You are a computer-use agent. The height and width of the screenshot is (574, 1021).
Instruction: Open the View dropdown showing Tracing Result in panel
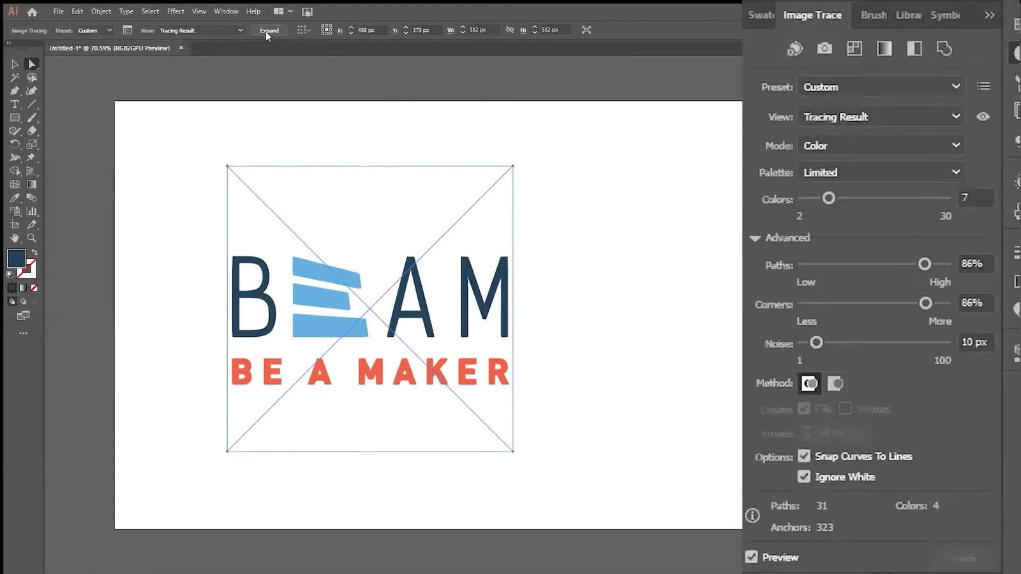pyautogui.click(x=881, y=117)
